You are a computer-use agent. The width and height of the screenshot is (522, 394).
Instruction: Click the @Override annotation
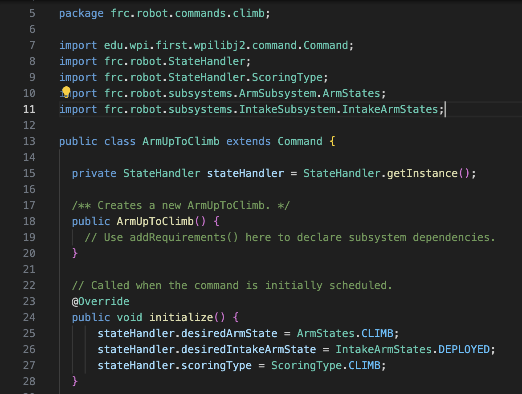101,302
